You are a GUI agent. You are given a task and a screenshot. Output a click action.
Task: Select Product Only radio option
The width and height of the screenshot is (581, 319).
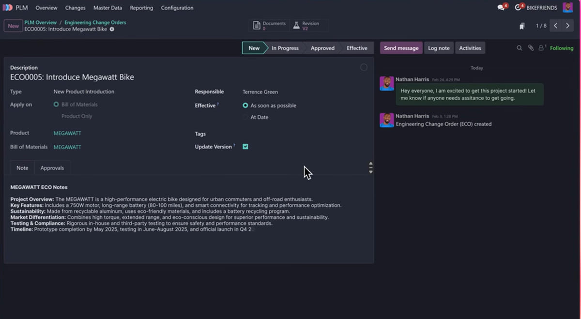(x=76, y=116)
